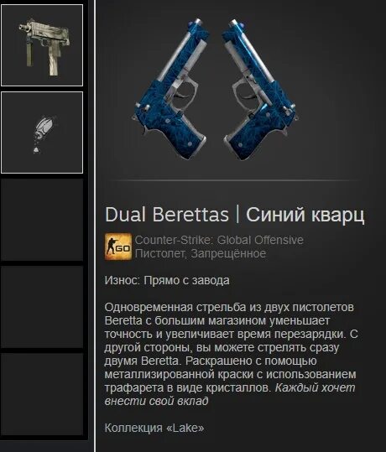Click the '|' separator in the item title
The image size is (386, 452).
[x=237, y=215]
